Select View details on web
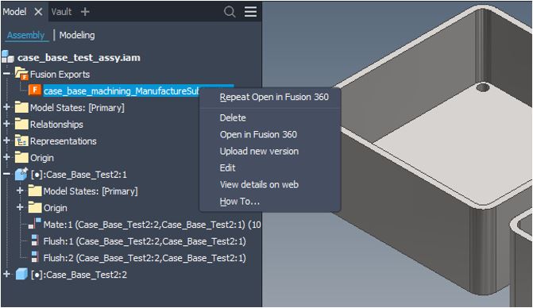Screen dimensions: 533x308 [x=270, y=184]
